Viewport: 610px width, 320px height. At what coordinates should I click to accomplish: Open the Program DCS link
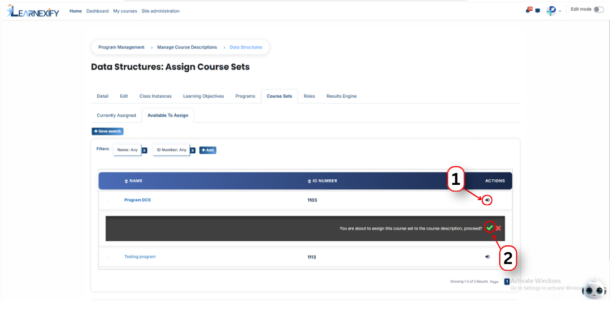coord(137,200)
